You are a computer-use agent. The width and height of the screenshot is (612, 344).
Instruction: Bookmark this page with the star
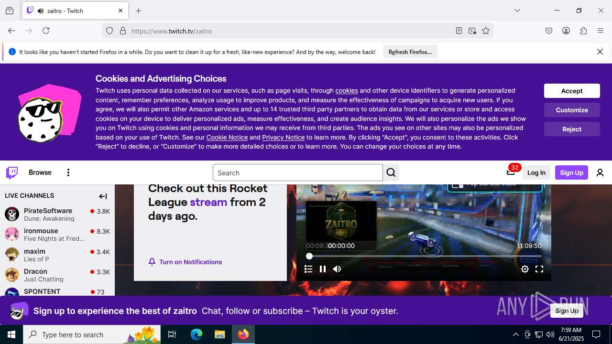486,31
